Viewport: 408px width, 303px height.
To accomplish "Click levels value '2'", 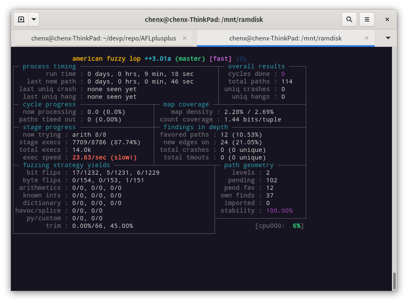I will click(268, 173).
